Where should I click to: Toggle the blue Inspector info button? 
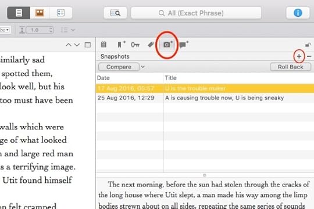[298, 13]
